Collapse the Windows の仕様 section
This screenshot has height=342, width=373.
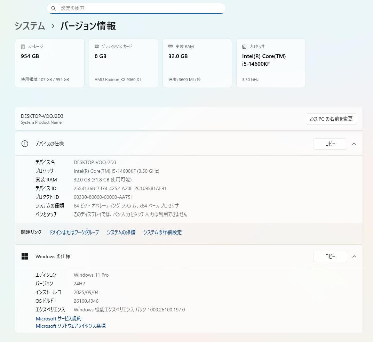[x=354, y=256]
